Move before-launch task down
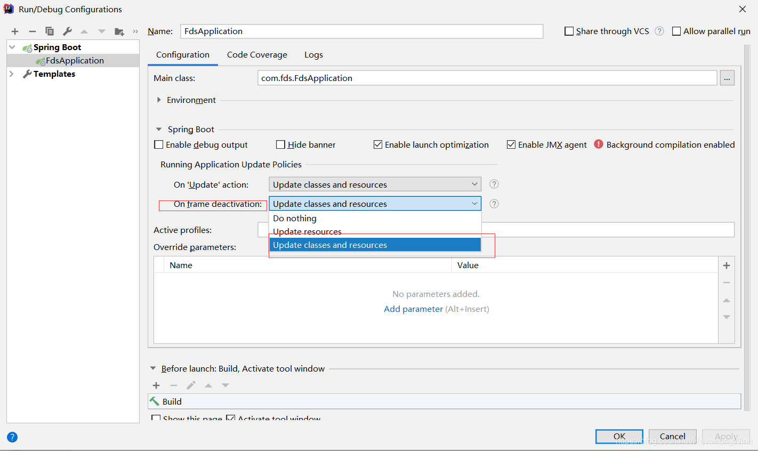This screenshot has height=451, width=758. [x=225, y=385]
